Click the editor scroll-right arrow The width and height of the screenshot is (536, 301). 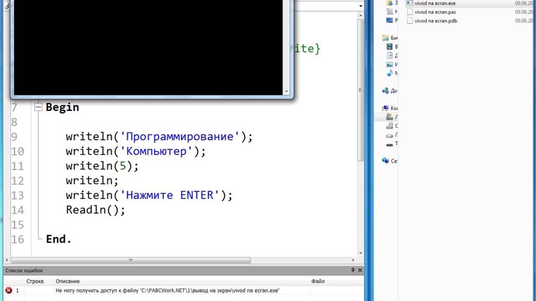[x=354, y=260]
